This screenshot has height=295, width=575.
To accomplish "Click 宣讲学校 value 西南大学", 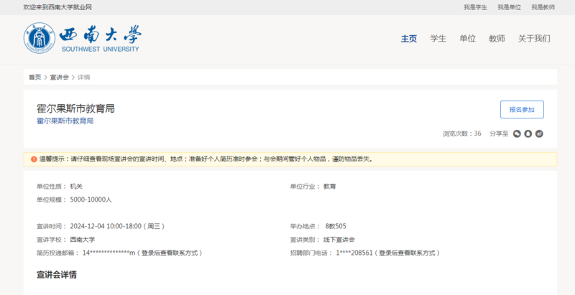I will click(83, 240).
